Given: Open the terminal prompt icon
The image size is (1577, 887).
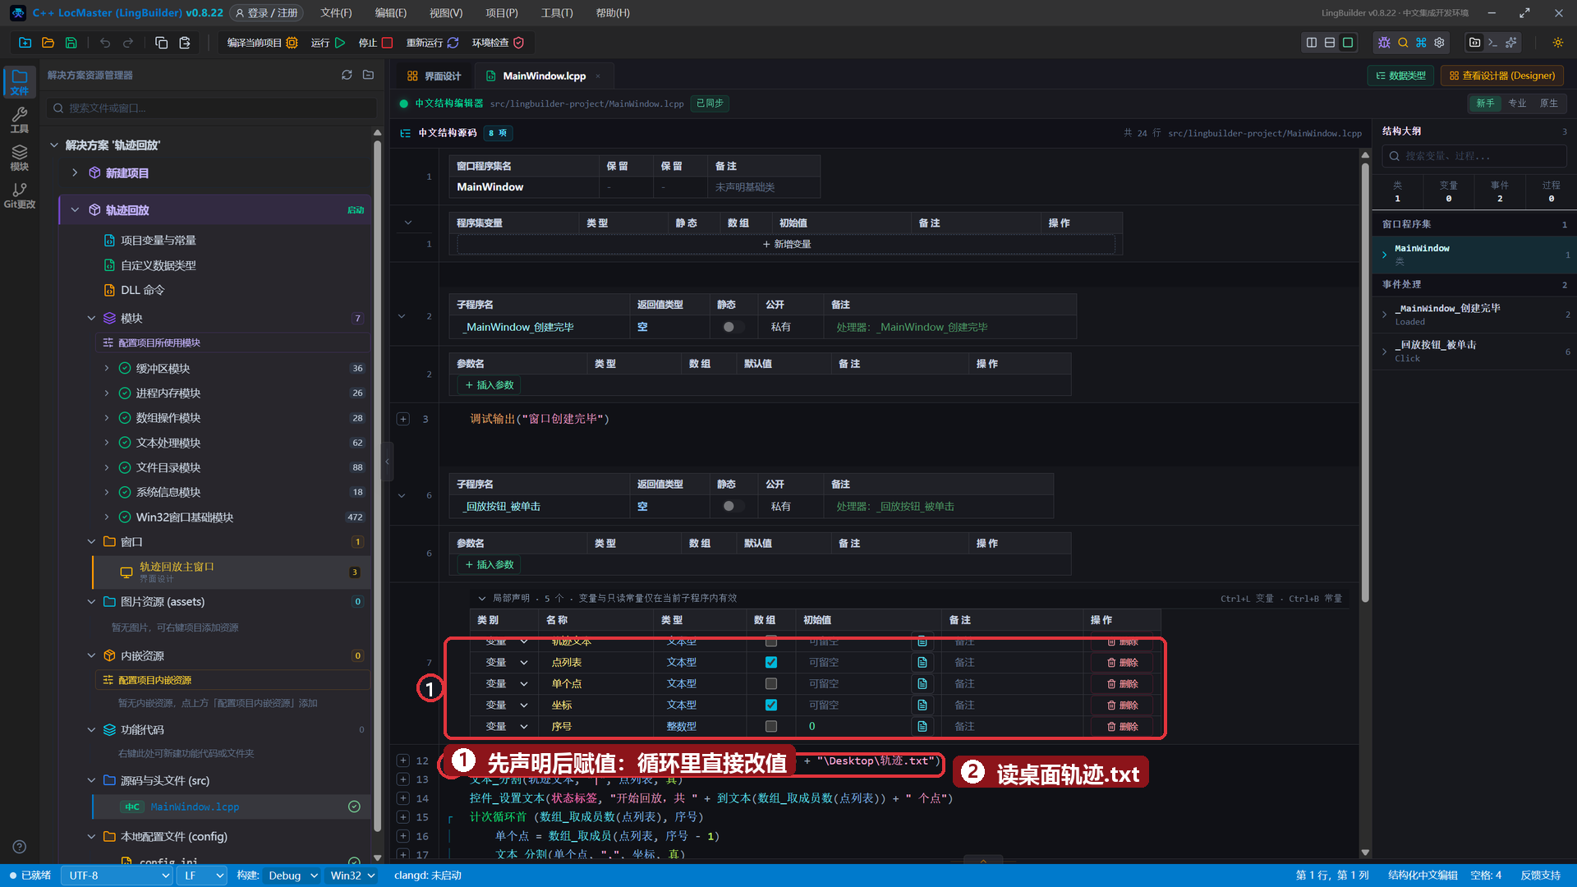Looking at the screenshot, I should tap(1492, 43).
